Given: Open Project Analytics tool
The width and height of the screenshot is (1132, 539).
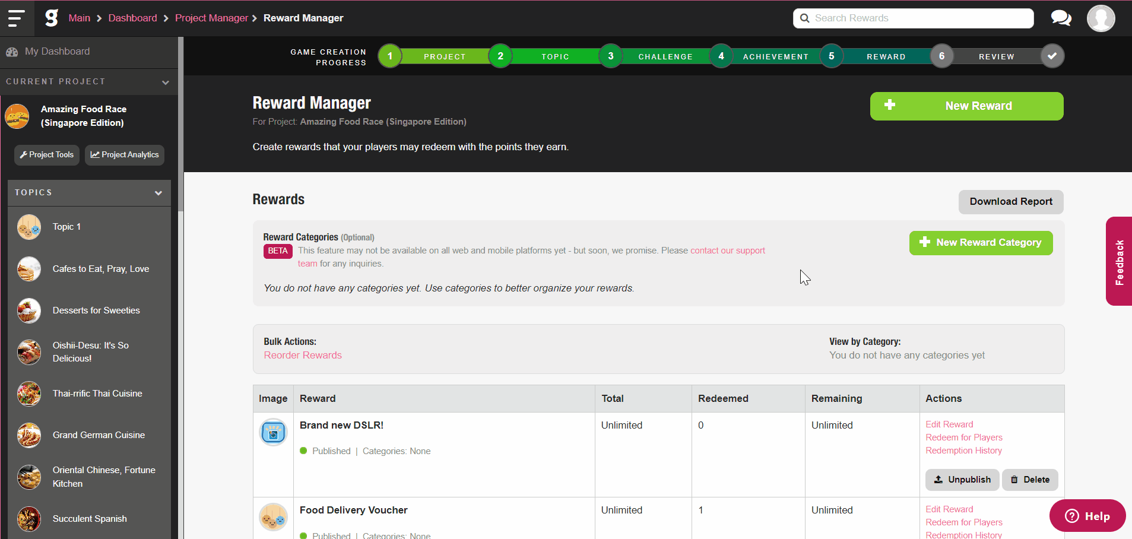Looking at the screenshot, I should (x=125, y=155).
